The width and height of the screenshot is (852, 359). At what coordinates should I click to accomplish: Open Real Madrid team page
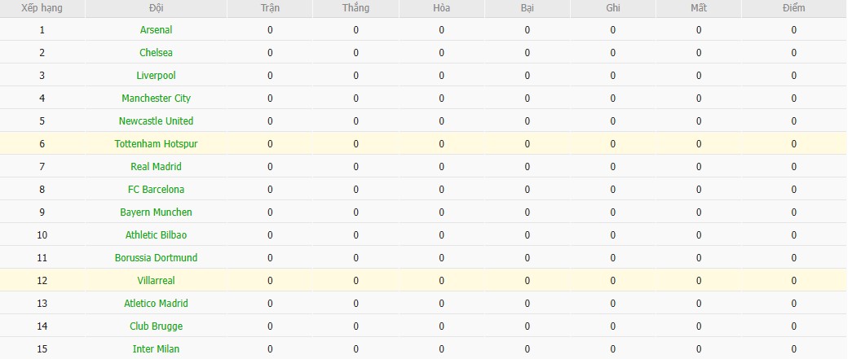point(156,167)
